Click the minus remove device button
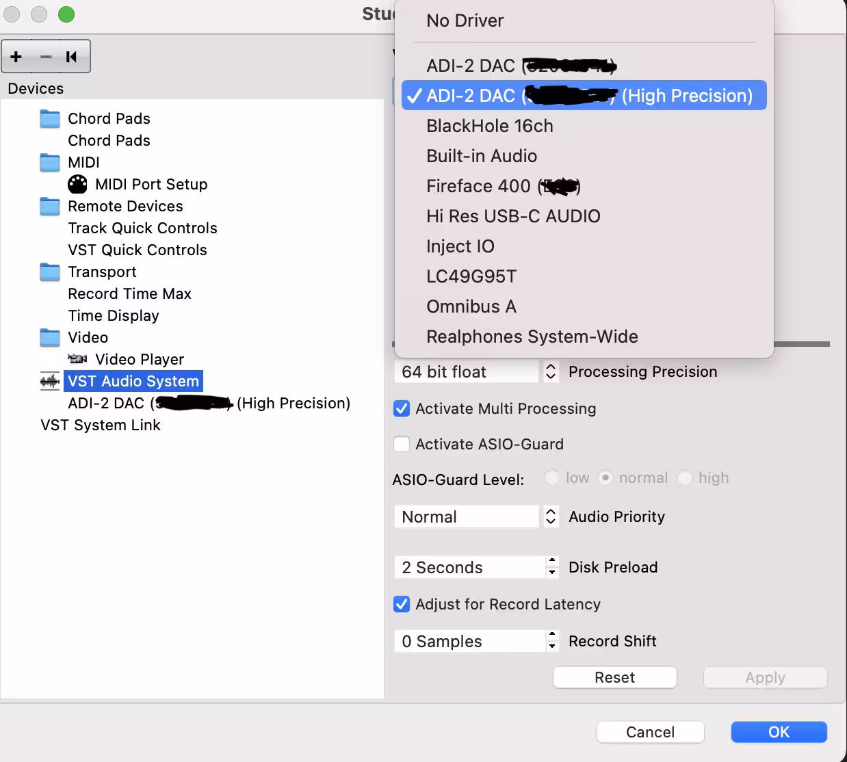Image resolution: width=847 pixels, height=762 pixels. (46, 57)
